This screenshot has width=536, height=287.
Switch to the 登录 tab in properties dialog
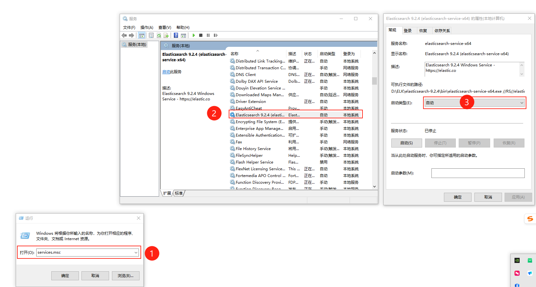[x=408, y=31]
